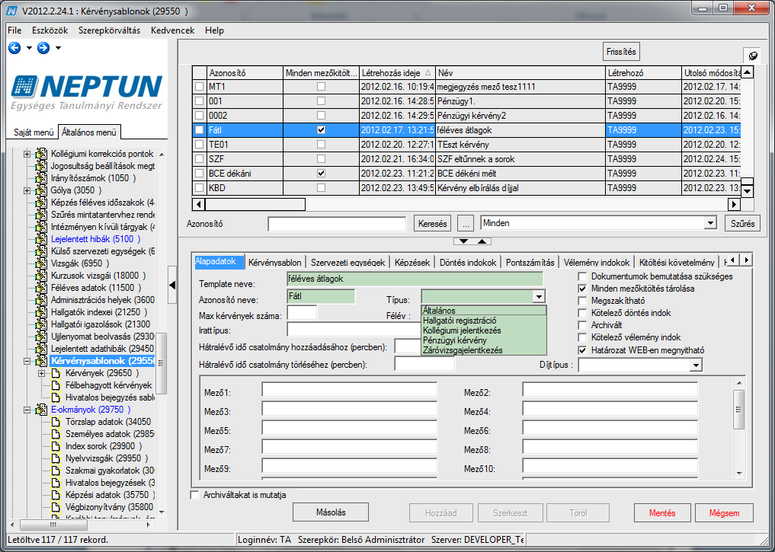Open the Pontszámítás tab
This screenshot has width=775, height=552.
click(x=530, y=262)
